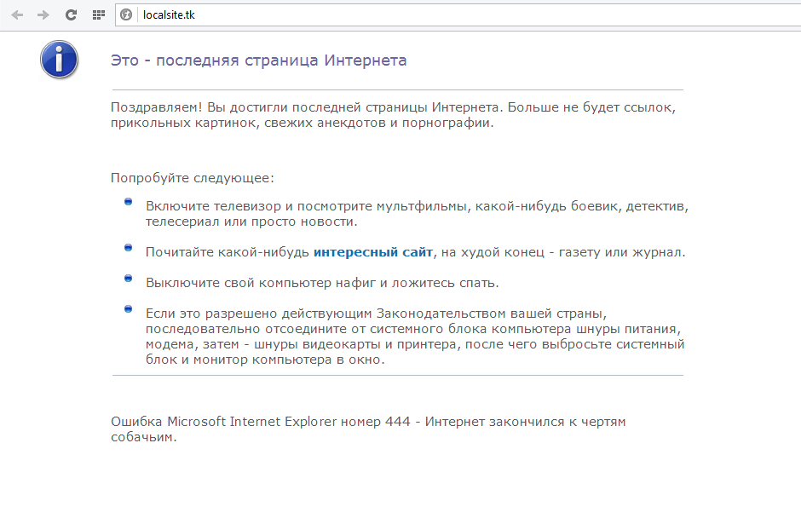Image resolution: width=801 pixels, height=518 pixels.
Task: Click the heading "Это - последняя страница Интернета"
Action: [x=258, y=60]
